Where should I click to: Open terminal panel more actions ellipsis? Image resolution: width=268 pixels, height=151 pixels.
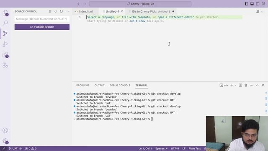(x=251, y=85)
